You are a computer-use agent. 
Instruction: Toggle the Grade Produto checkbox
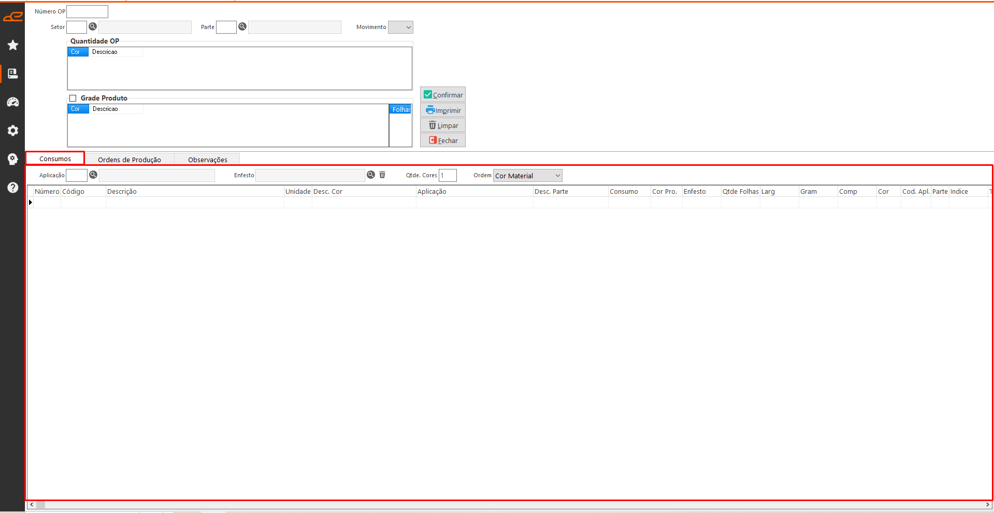[x=73, y=98]
